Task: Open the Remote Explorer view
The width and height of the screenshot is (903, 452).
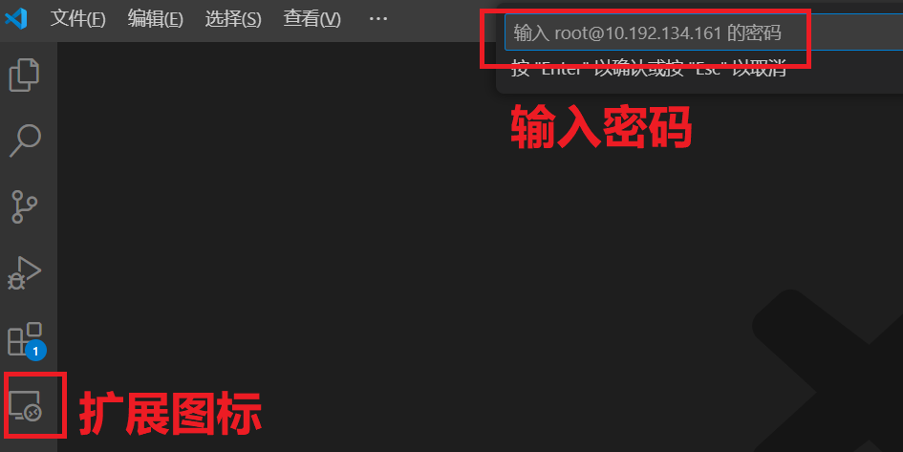Action: click(x=26, y=405)
